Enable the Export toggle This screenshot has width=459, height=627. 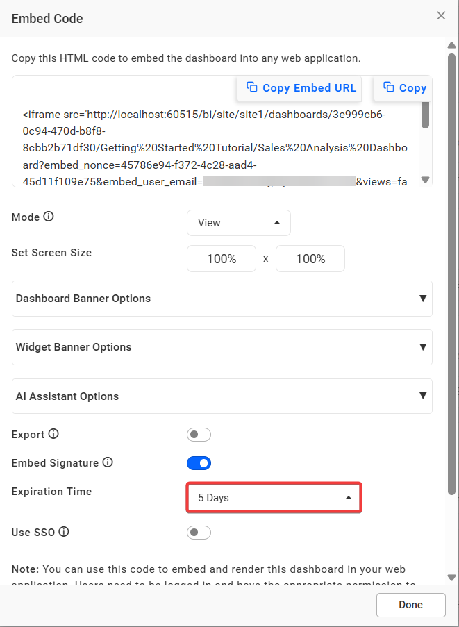pos(199,434)
